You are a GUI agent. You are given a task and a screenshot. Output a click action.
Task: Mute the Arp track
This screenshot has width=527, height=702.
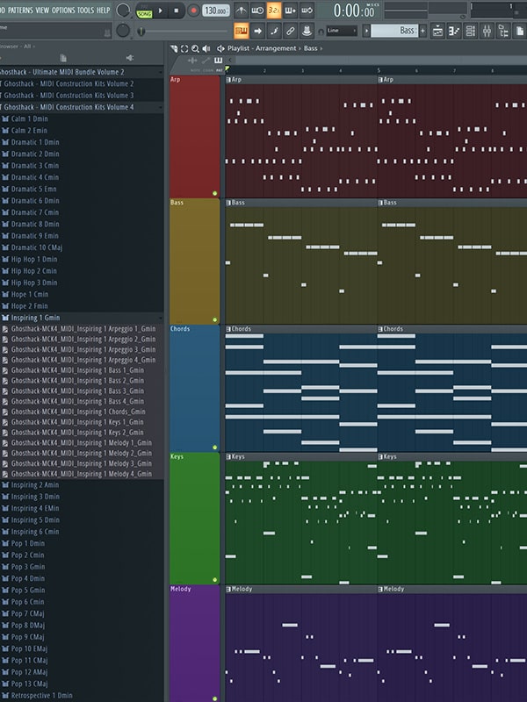tap(214, 193)
